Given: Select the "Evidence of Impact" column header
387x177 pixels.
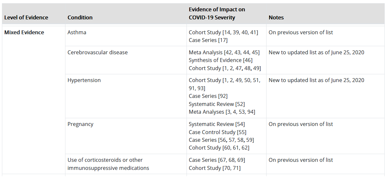Looking at the screenshot, I should [217, 14].
